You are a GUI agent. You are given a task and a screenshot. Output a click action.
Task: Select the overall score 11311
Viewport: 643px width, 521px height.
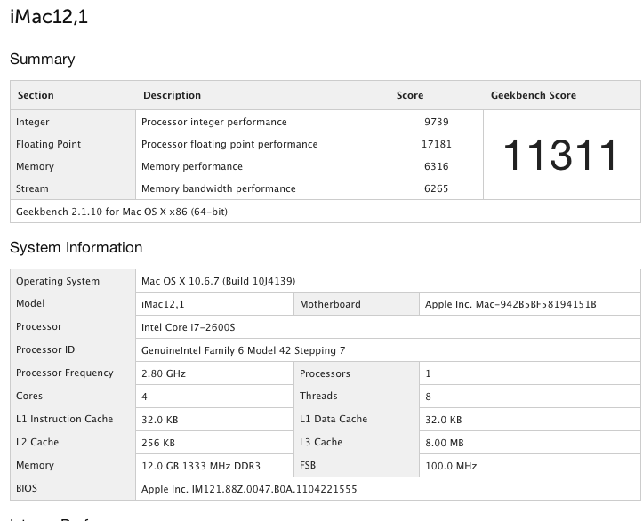coord(560,155)
